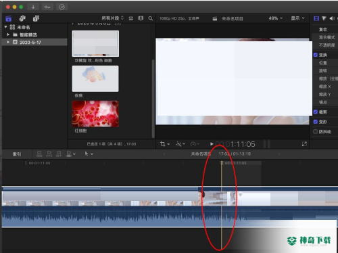338x253 pixels.
Task: Click the import media down-arrow button
Action: pos(33,7)
